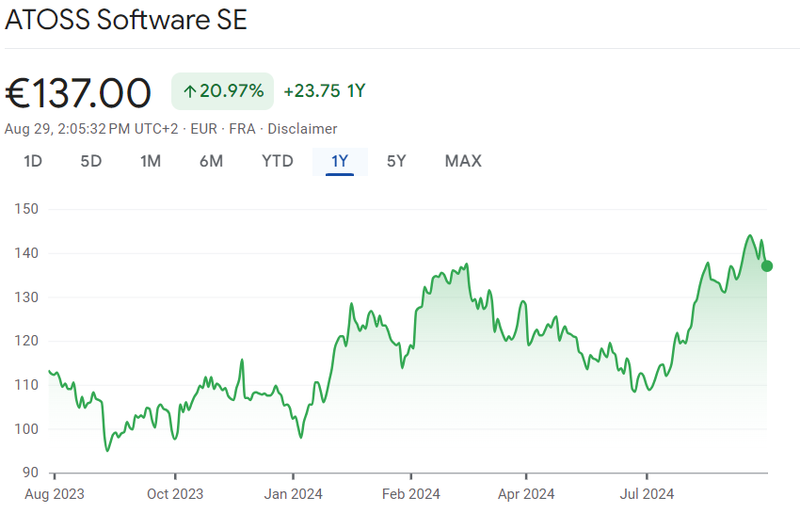The image size is (800, 513).
Task: Show the MAX range chart
Action: point(463,161)
